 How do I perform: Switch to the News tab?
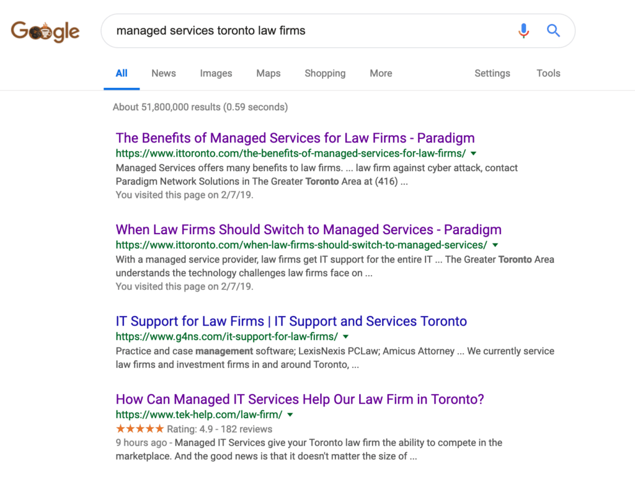[163, 73]
